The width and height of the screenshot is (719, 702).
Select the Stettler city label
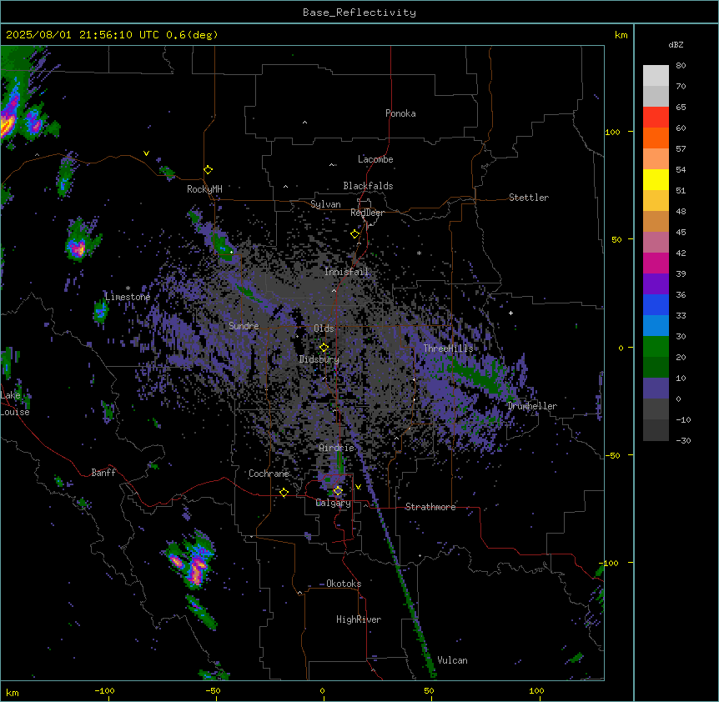[x=529, y=198]
